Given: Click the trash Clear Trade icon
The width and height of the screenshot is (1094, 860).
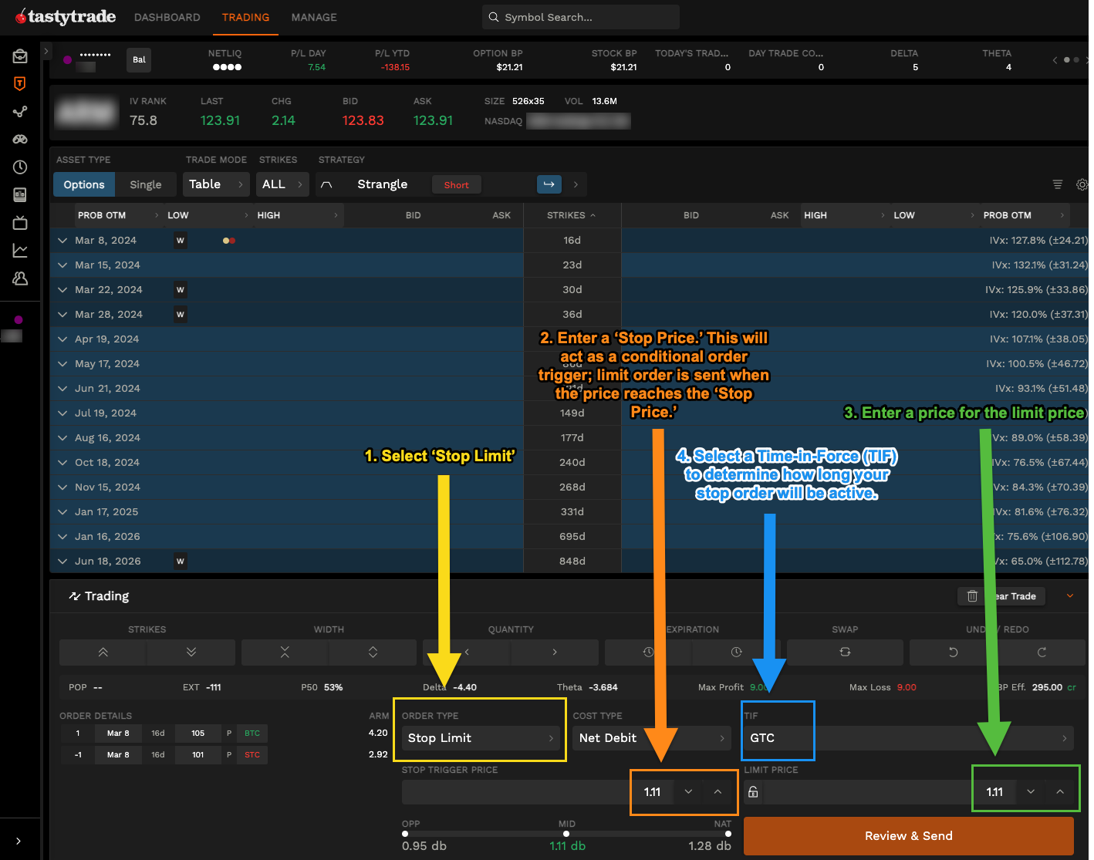Looking at the screenshot, I should coord(972,596).
